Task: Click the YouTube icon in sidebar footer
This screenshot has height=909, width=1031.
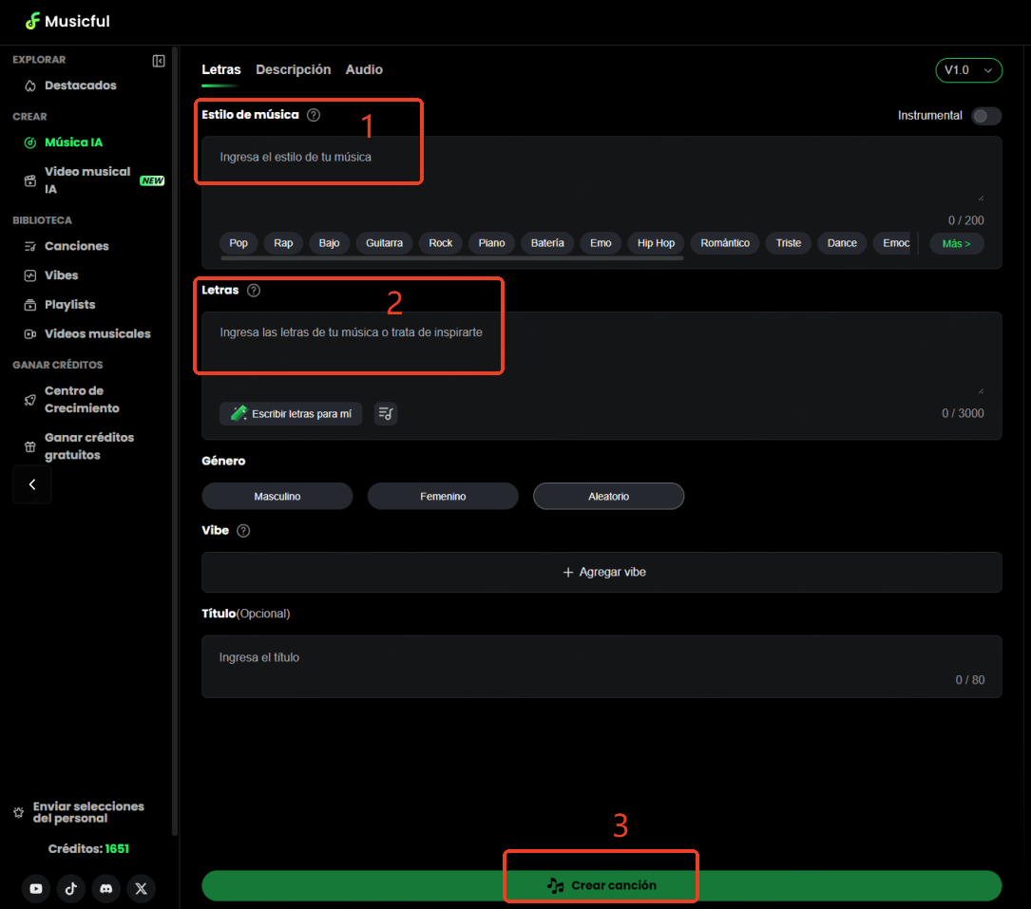Action: 36,888
